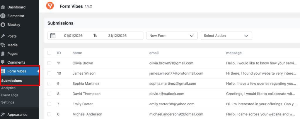Open the Submissions submenu link
The height and width of the screenshot is (119, 300).
11,80
